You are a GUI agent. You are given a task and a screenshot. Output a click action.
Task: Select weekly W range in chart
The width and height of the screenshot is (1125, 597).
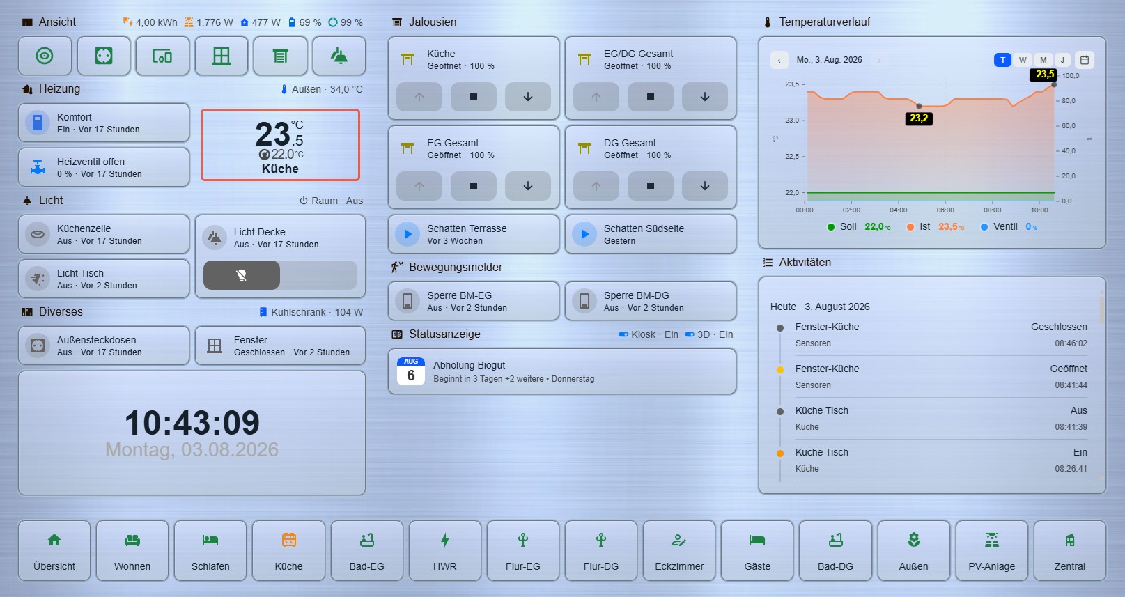(1023, 60)
